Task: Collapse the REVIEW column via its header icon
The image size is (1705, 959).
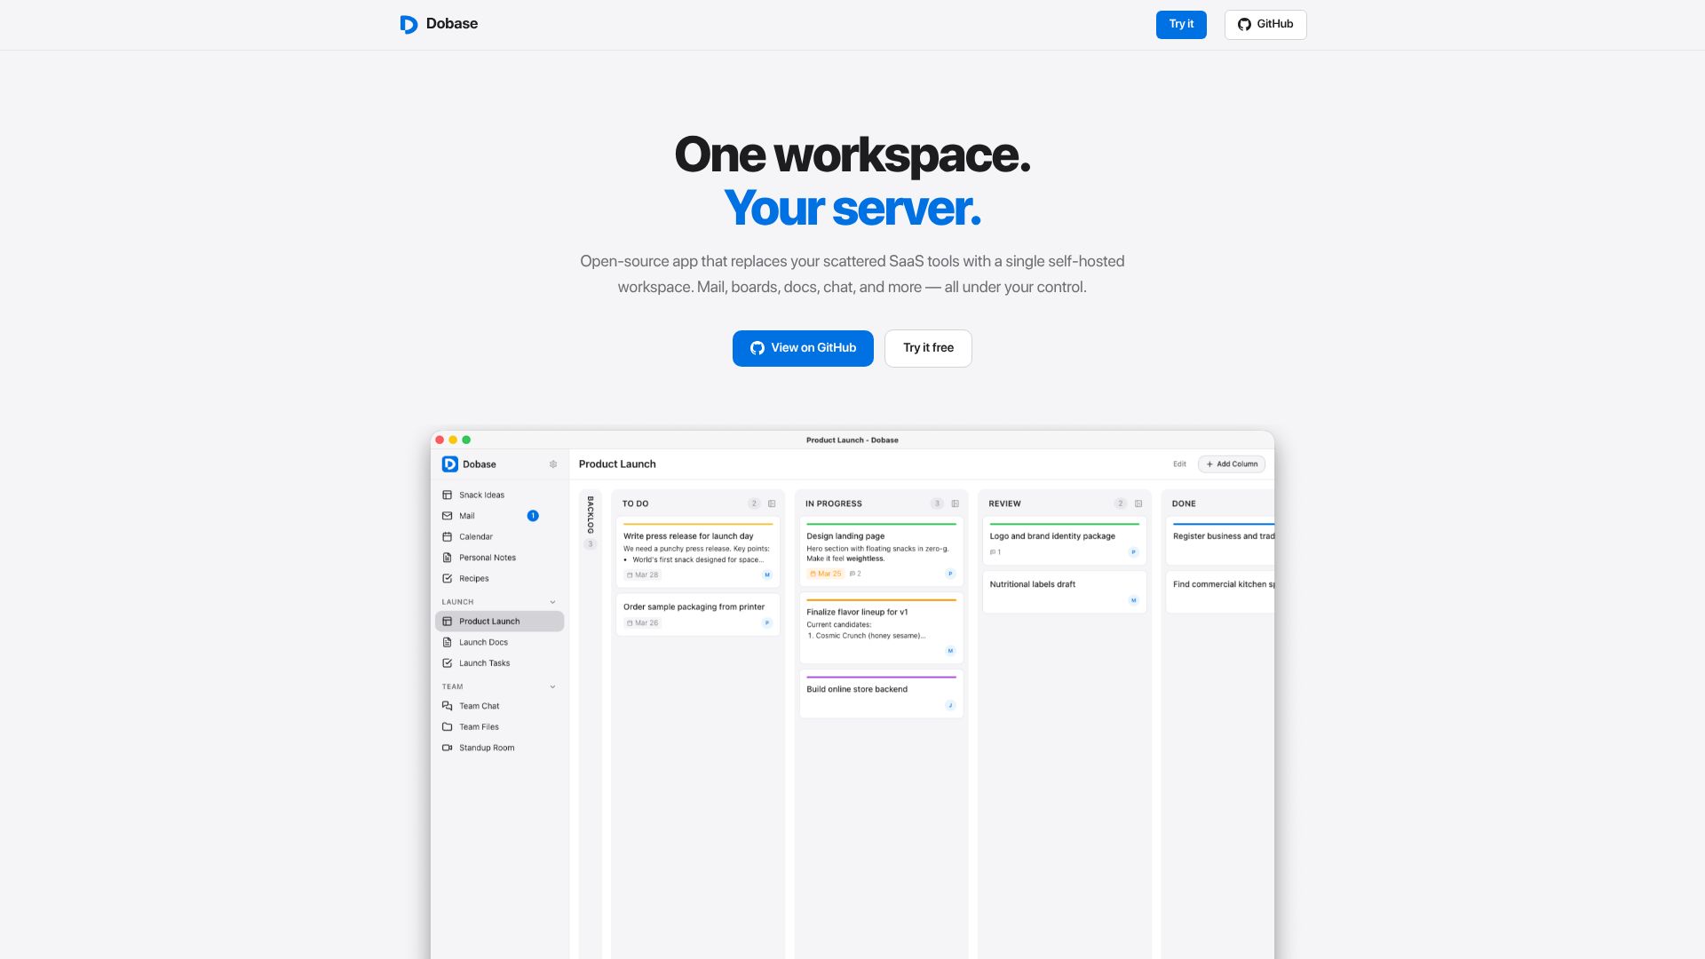Action: [x=1138, y=503]
